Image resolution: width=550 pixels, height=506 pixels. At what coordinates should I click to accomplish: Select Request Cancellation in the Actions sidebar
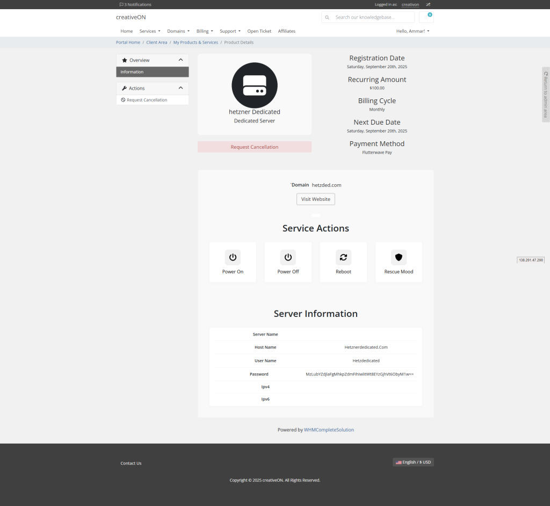click(x=144, y=100)
